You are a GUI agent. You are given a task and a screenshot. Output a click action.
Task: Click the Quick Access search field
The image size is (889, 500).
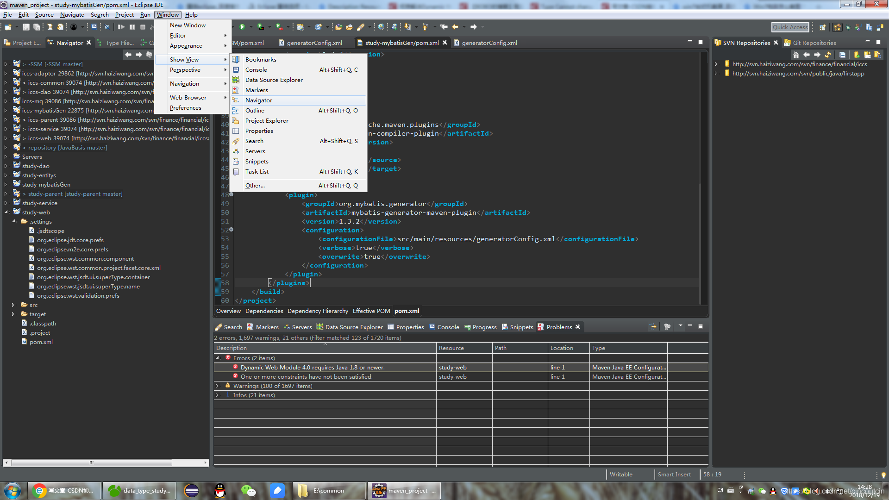pos(790,27)
